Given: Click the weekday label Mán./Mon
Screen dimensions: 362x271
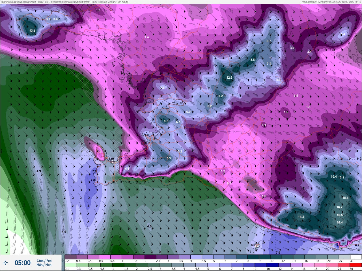Looking at the screenshot, I should click(x=44, y=265).
